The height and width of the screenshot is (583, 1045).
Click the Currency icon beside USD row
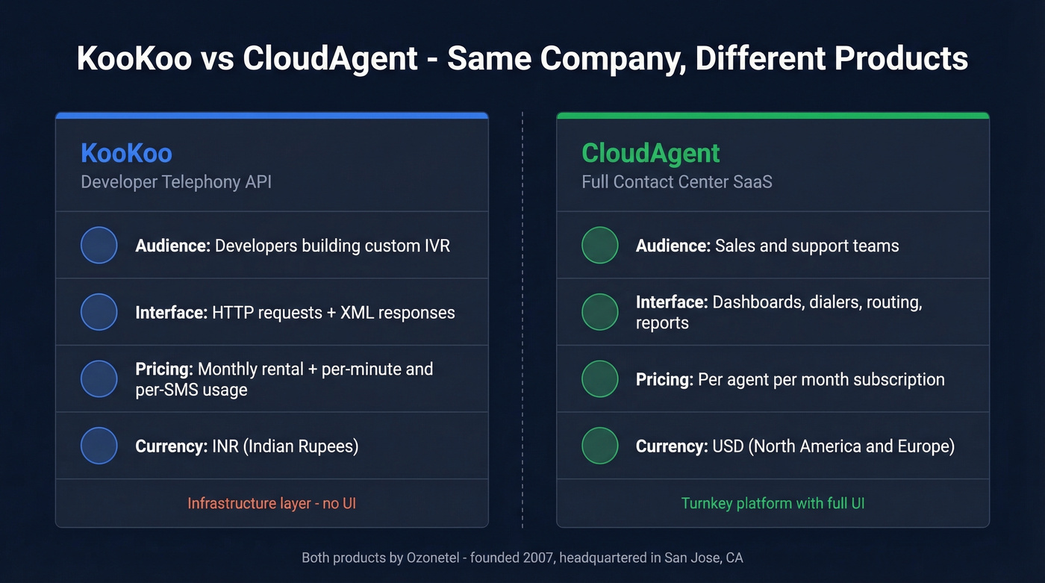(x=599, y=446)
